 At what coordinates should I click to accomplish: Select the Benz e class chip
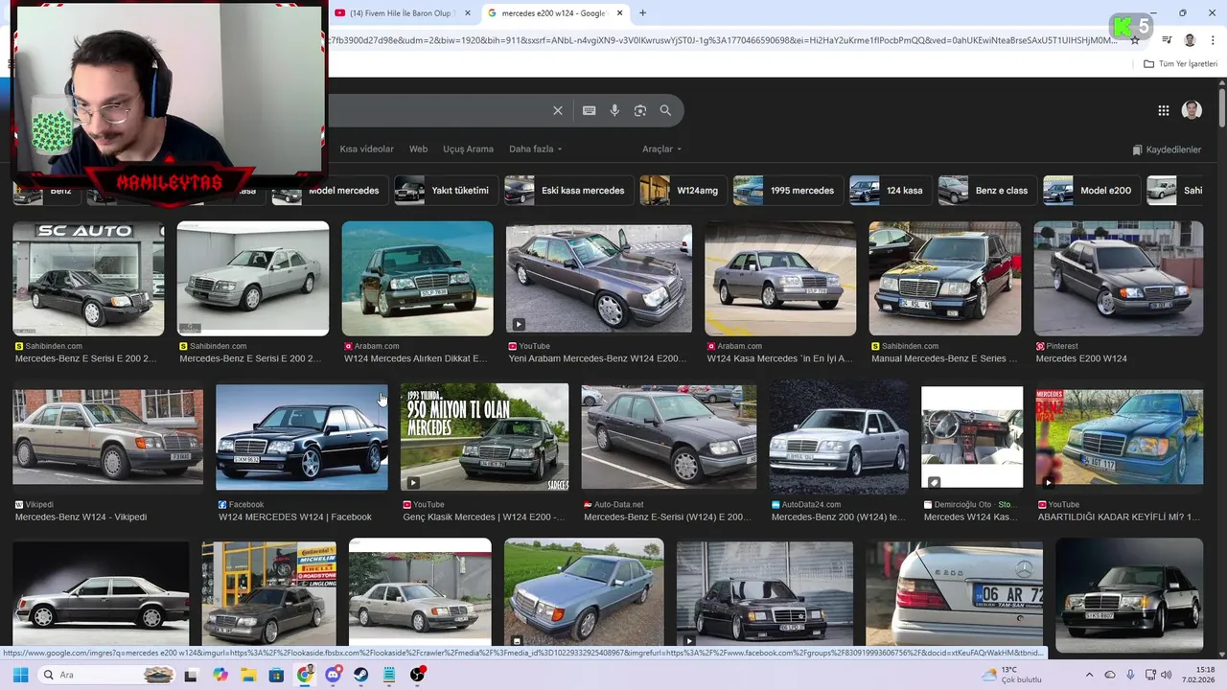point(986,191)
